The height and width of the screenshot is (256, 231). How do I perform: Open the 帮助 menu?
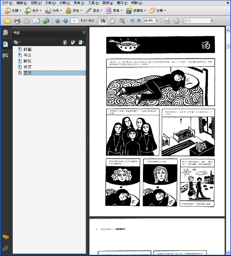click(137, 3)
